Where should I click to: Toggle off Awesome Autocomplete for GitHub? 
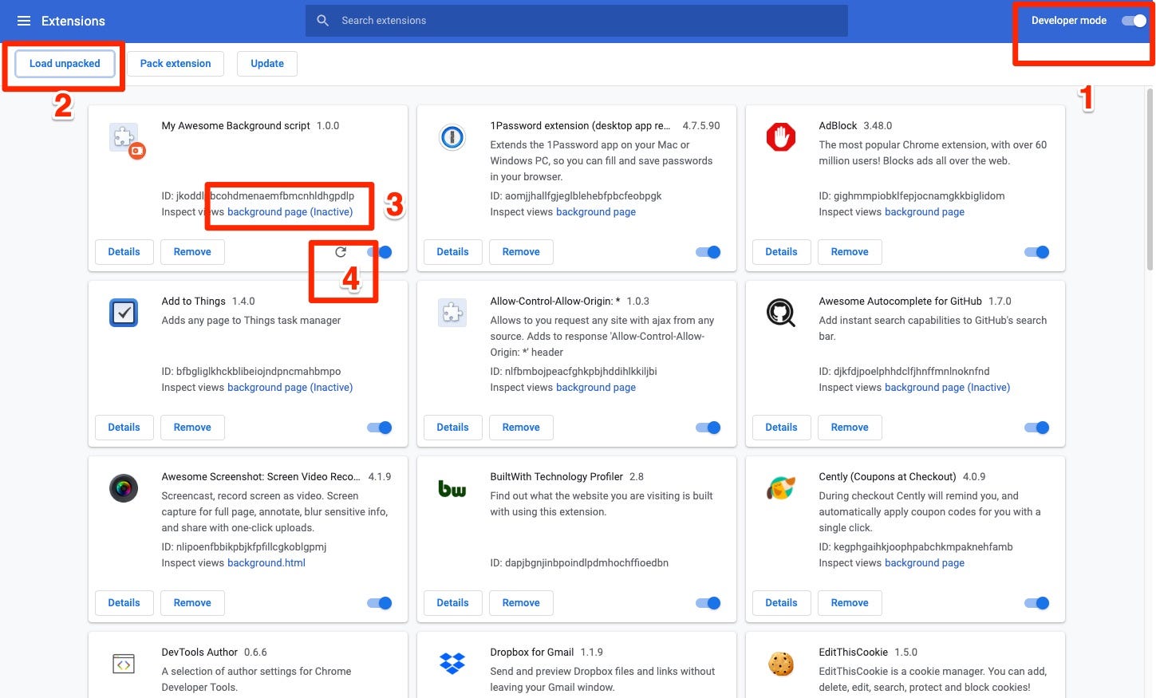tap(1037, 428)
